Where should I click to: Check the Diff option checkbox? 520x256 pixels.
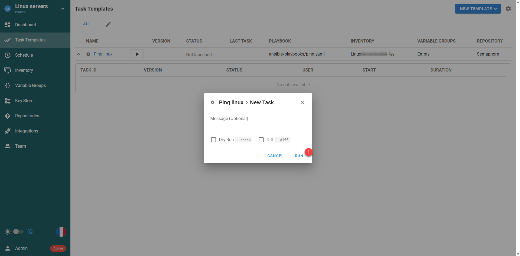click(x=261, y=140)
